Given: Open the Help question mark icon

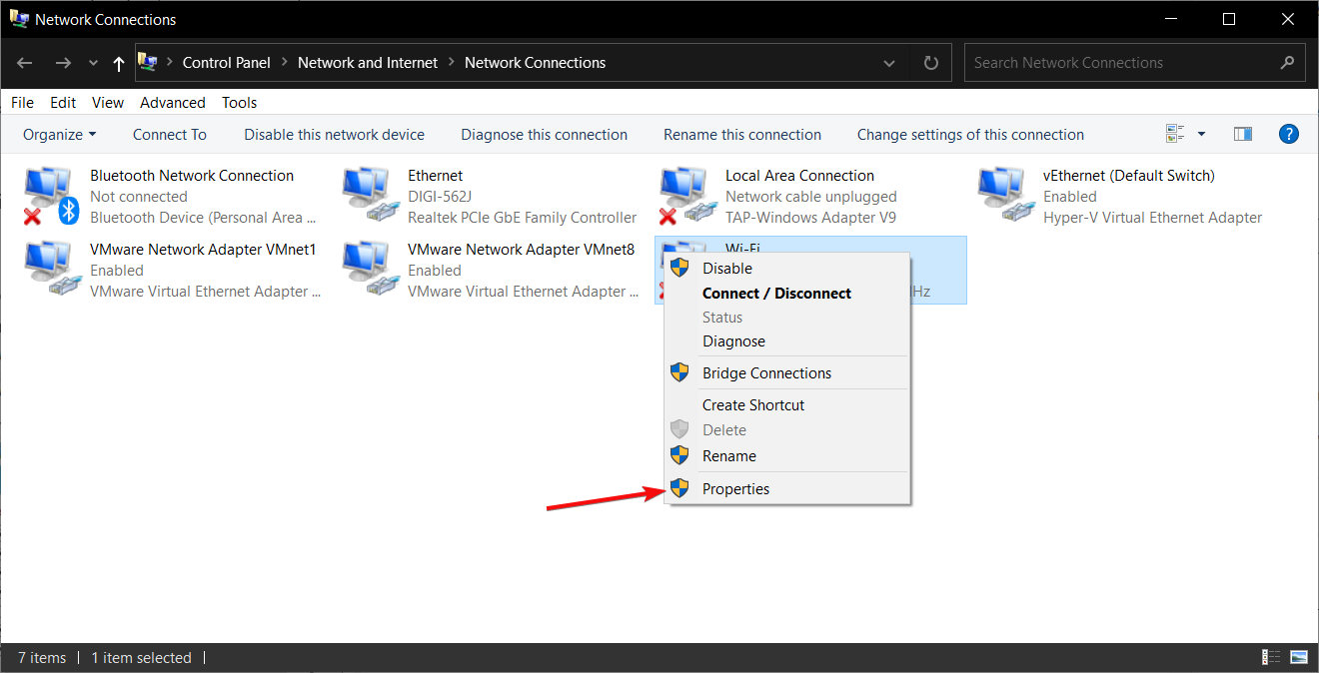Looking at the screenshot, I should [1289, 134].
